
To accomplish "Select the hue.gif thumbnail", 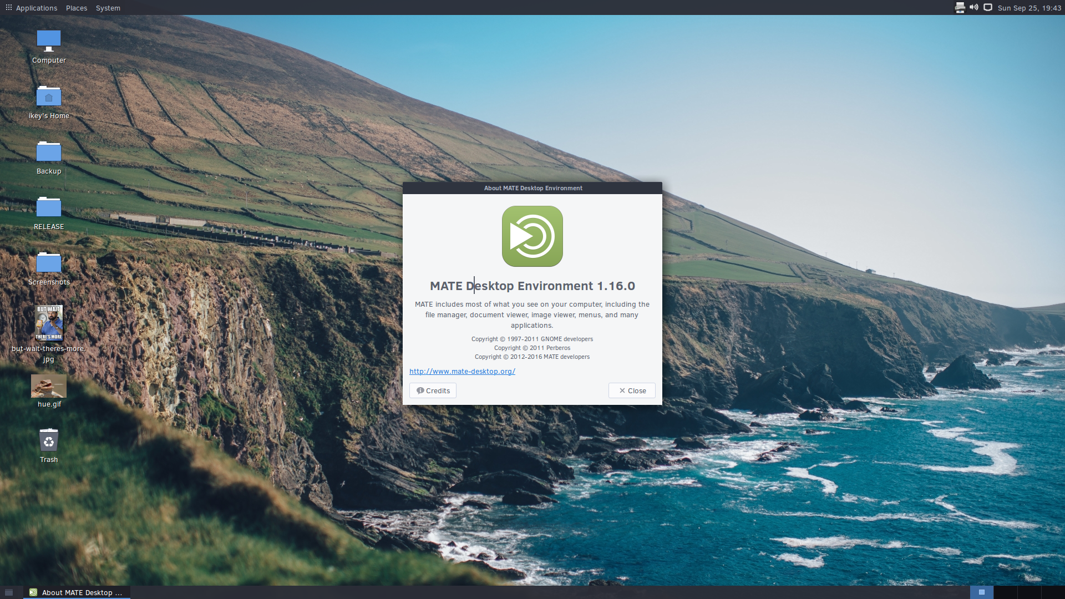I will click(x=49, y=386).
